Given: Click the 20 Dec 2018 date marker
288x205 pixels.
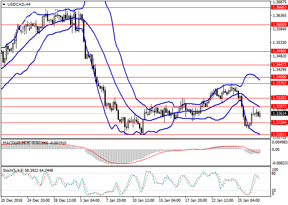Looking at the screenshot, I should 12,200.
